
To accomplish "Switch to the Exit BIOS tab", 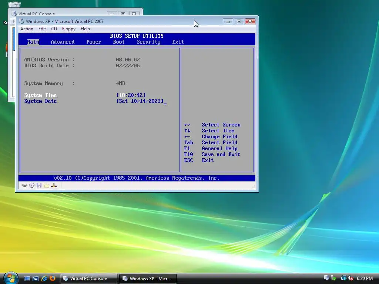I will click(x=178, y=42).
